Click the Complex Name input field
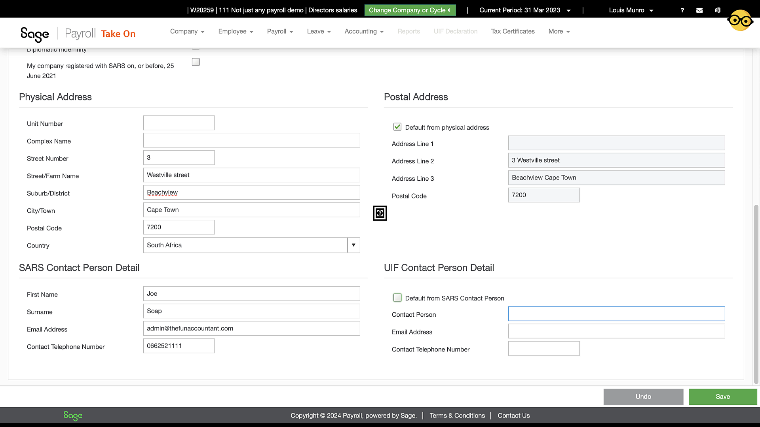Image resolution: width=760 pixels, height=427 pixels. (252, 140)
